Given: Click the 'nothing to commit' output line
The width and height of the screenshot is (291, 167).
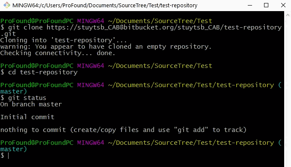Looking at the screenshot, I should click(x=123, y=130).
